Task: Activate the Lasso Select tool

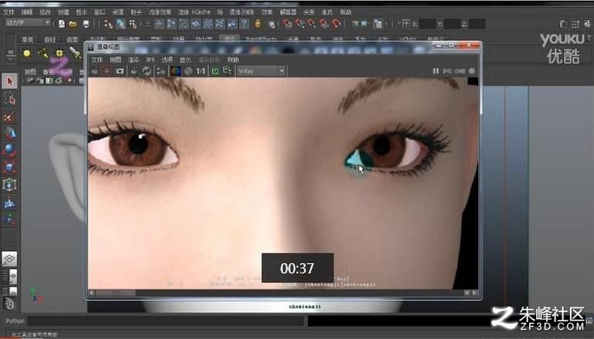Action: (x=9, y=100)
